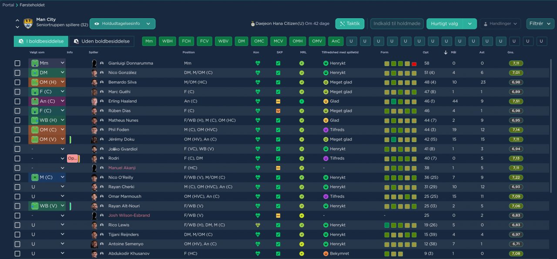Click the Man City club badge
This screenshot has height=259, width=557.
(x=28, y=23)
